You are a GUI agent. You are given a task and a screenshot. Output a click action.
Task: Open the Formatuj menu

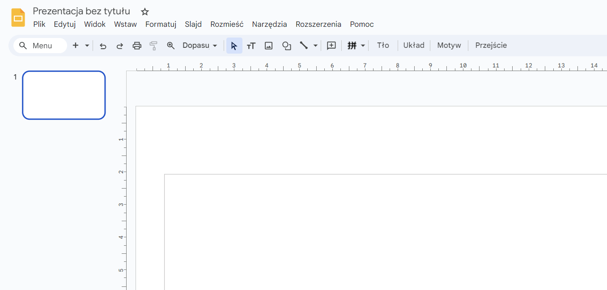(x=161, y=24)
